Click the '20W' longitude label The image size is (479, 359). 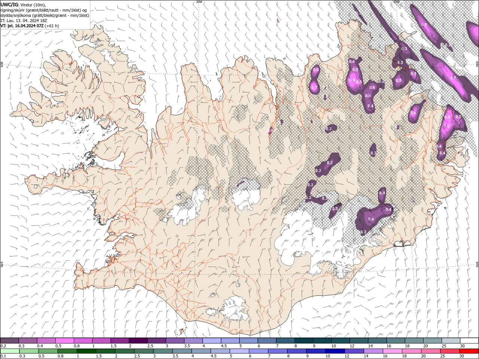[x=199, y=2]
